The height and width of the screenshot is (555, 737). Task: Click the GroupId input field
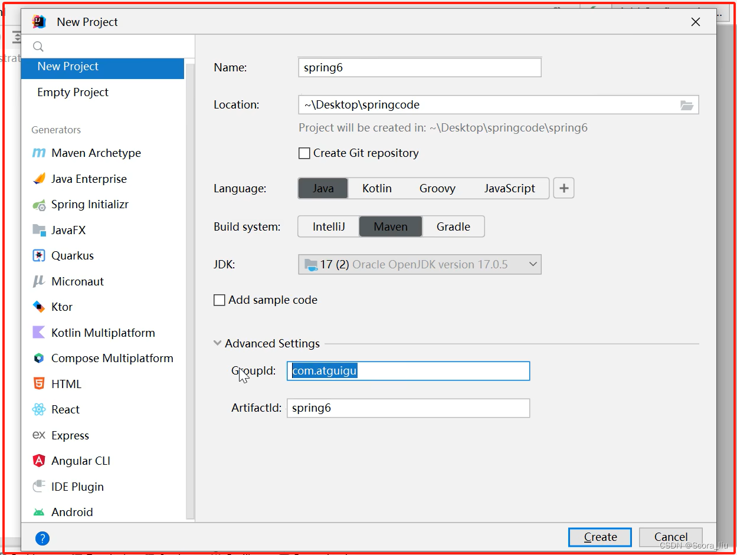408,371
